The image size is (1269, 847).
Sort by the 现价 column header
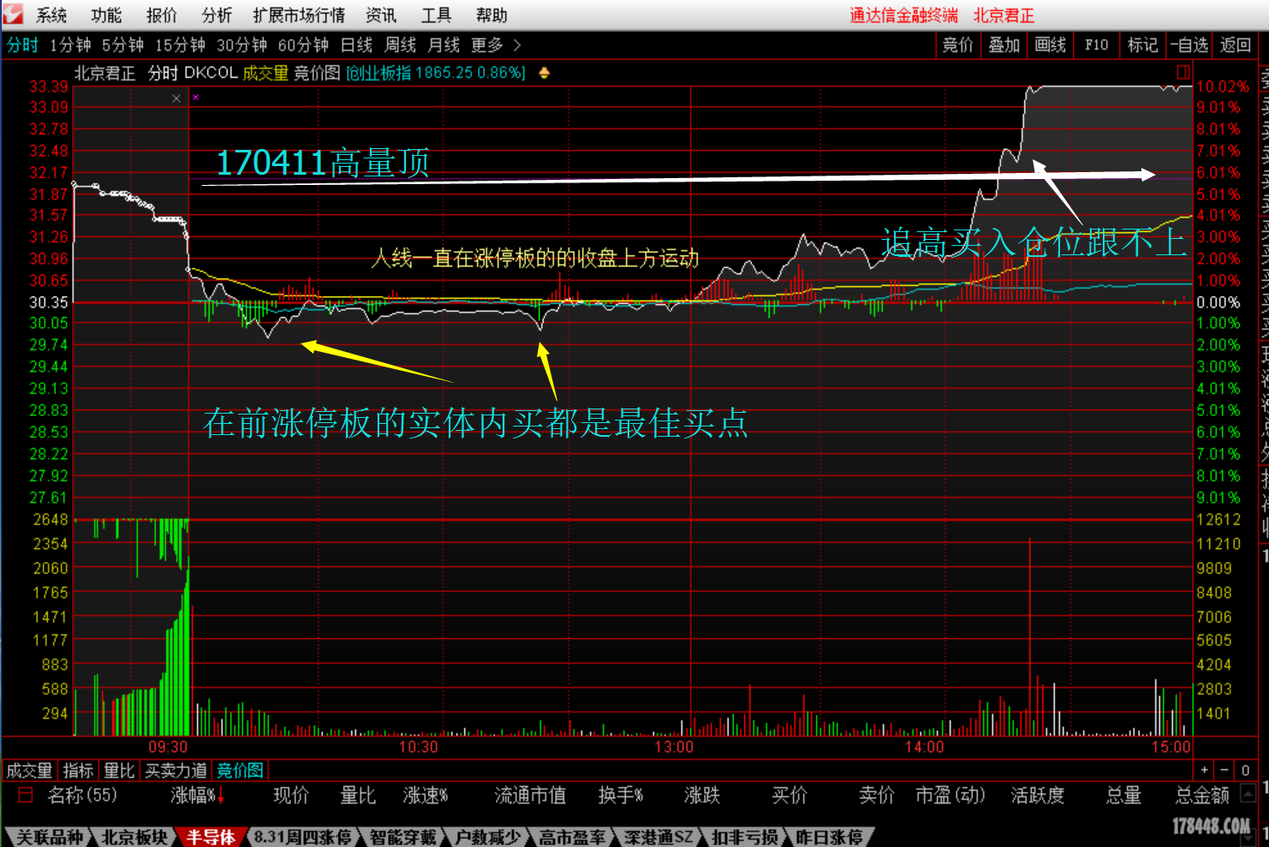(x=291, y=796)
